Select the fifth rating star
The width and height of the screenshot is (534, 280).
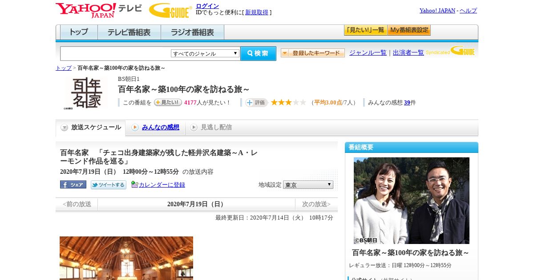point(303,102)
